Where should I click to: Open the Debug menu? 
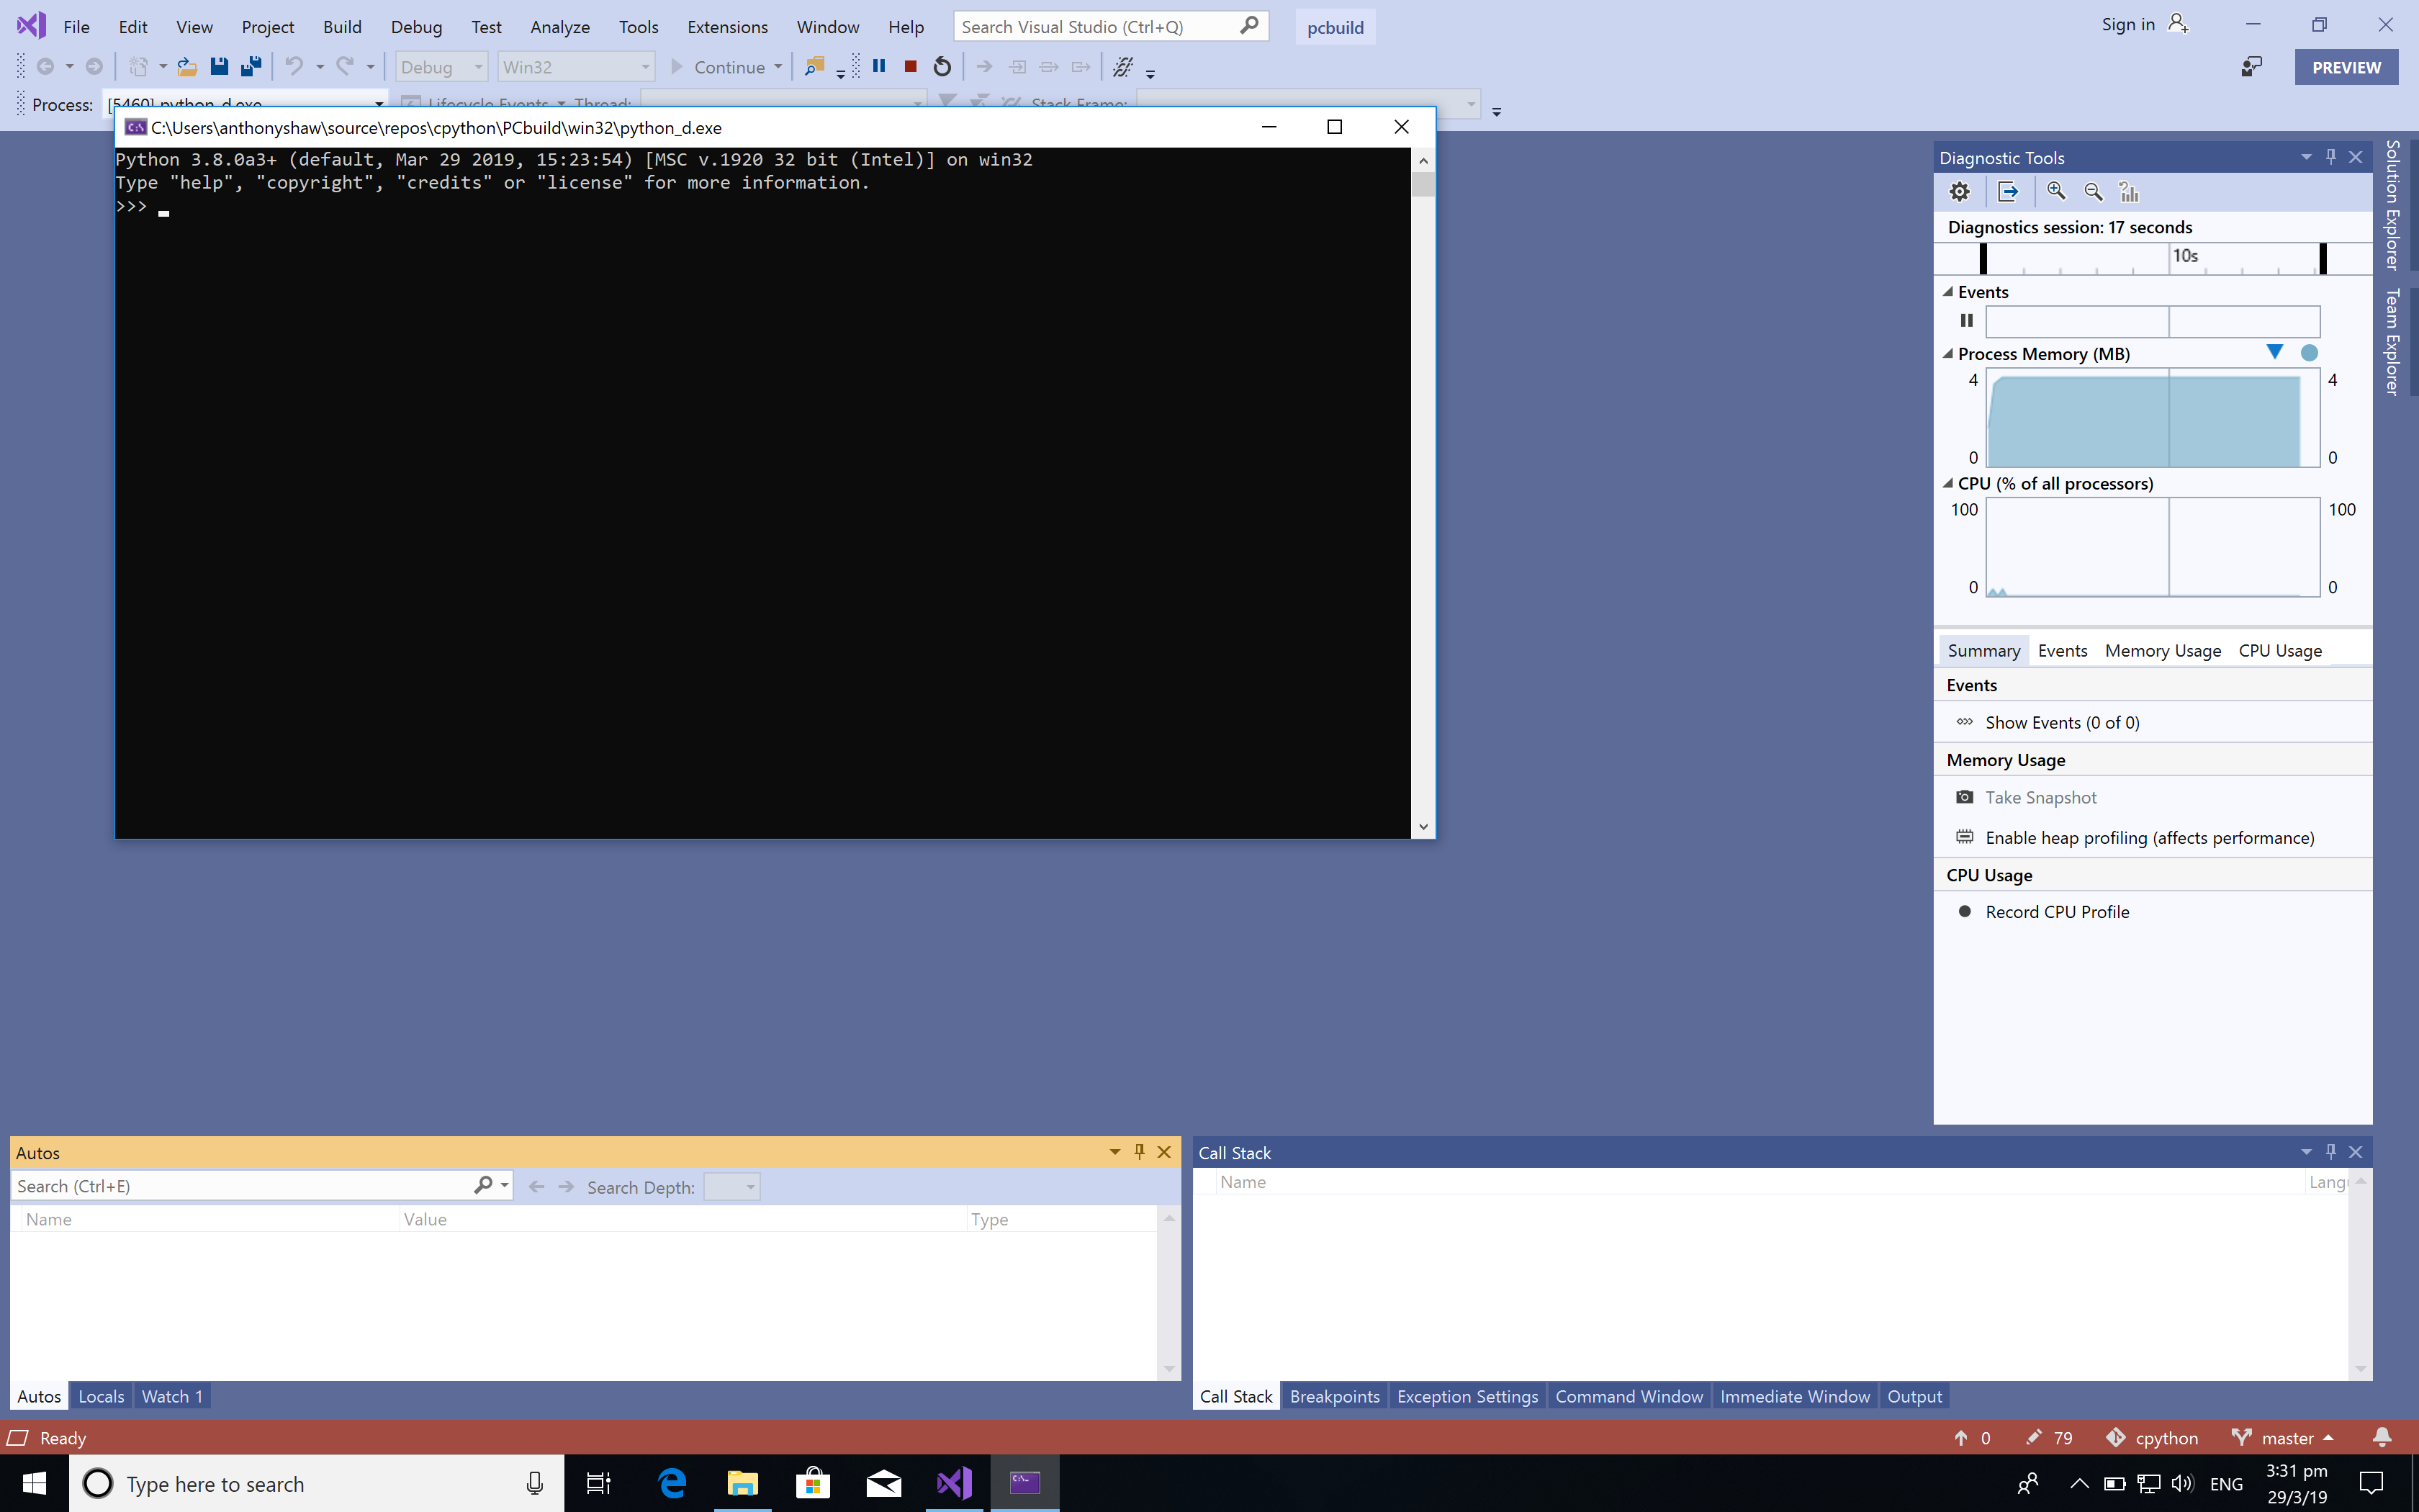(416, 27)
